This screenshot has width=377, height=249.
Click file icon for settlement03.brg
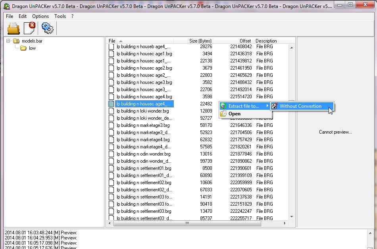click(x=112, y=211)
